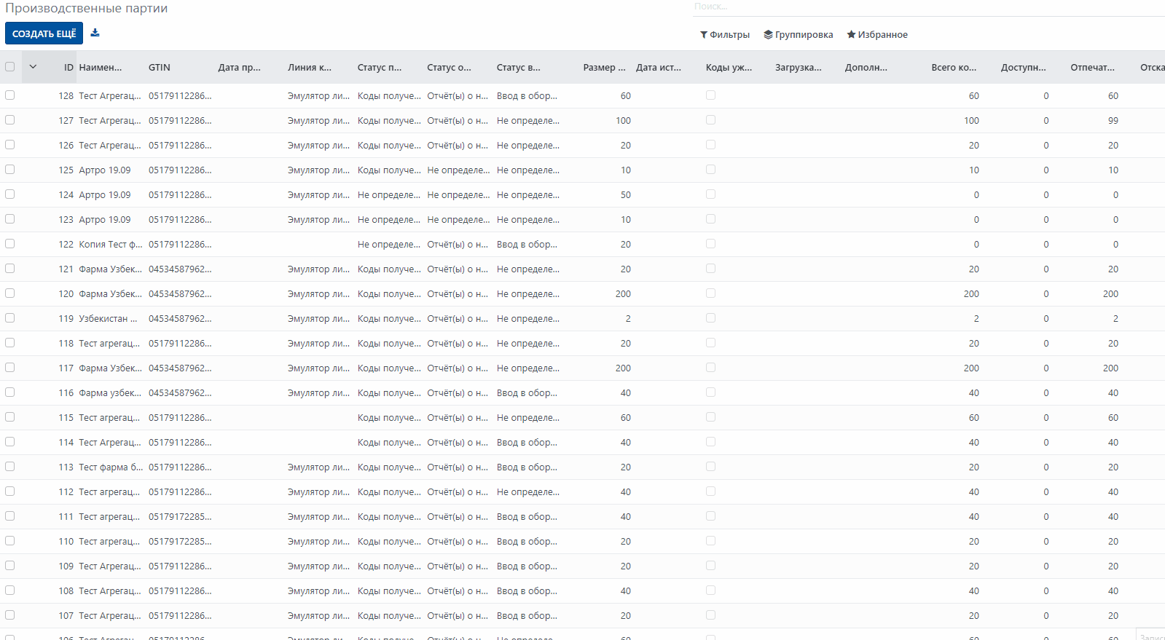Click the Создать ещё button
Viewport: 1165px width, 640px height.
[44, 33]
